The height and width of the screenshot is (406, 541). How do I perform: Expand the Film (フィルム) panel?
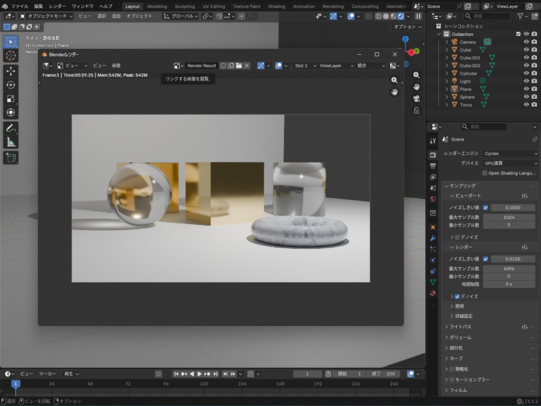(x=458, y=390)
